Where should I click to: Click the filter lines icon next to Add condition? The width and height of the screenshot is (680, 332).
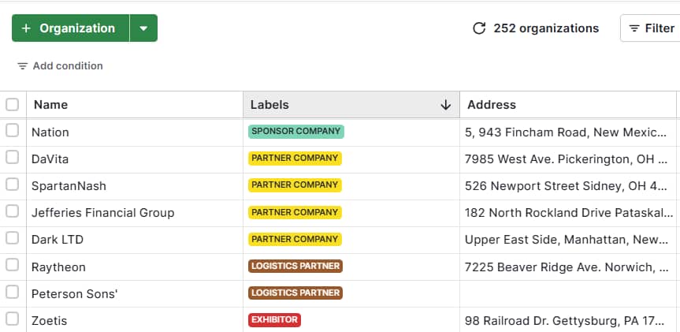22,66
